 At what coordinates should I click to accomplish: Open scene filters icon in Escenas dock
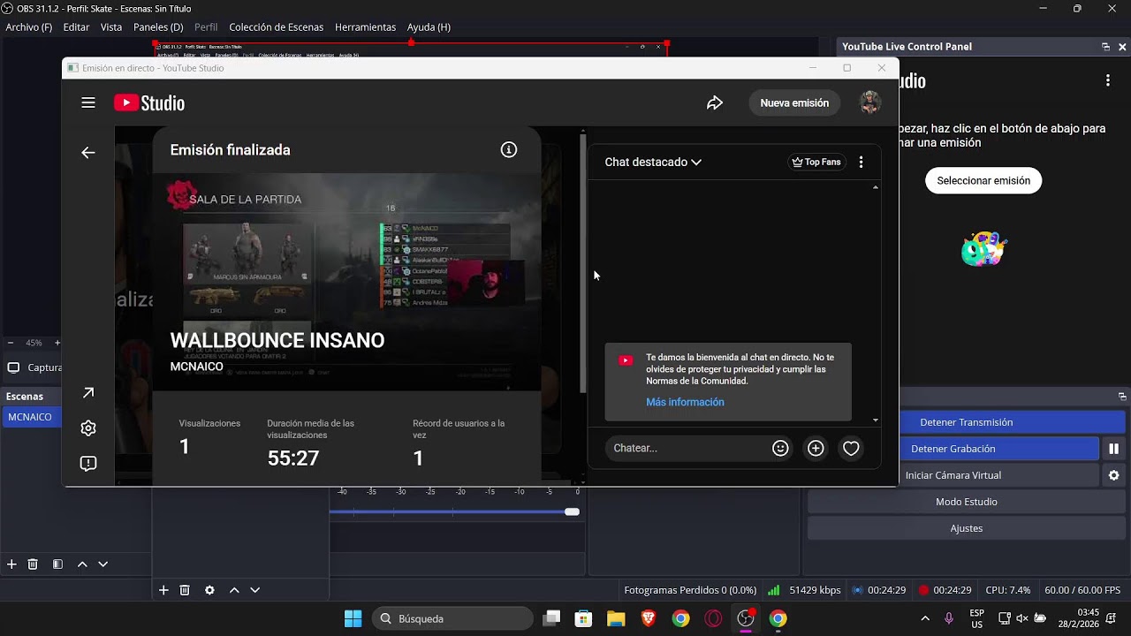(x=57, y=564)
